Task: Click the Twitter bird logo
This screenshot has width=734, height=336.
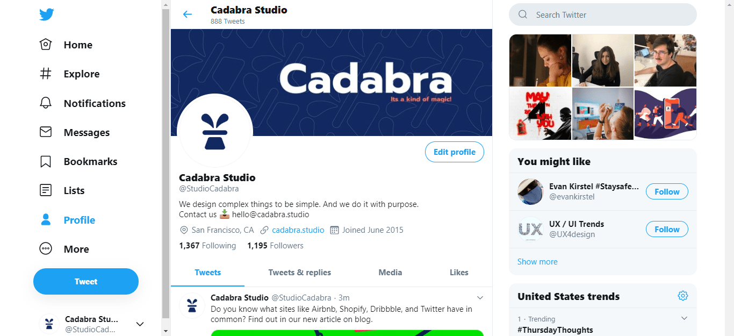Action: pos(46,15)
